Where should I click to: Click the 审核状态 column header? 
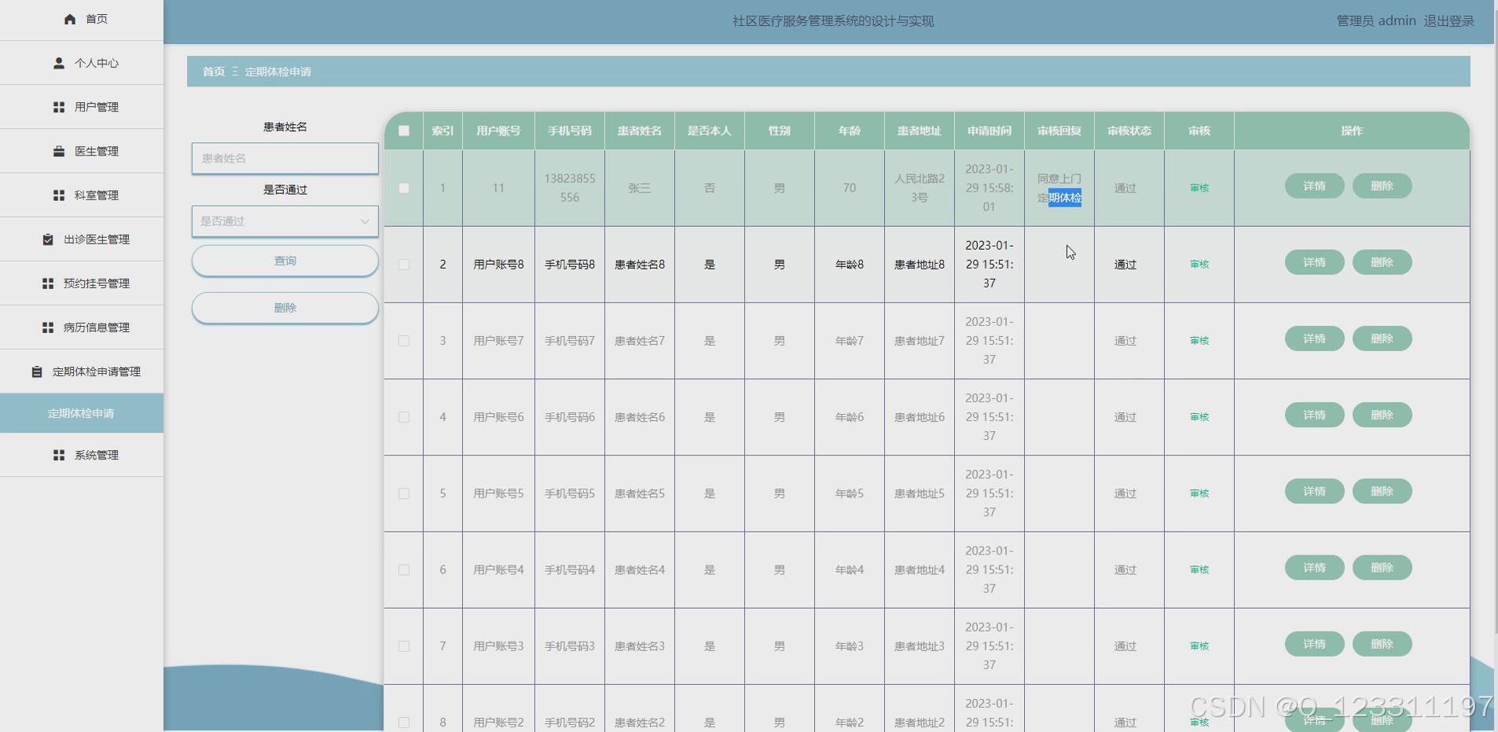pos(1129,131)
